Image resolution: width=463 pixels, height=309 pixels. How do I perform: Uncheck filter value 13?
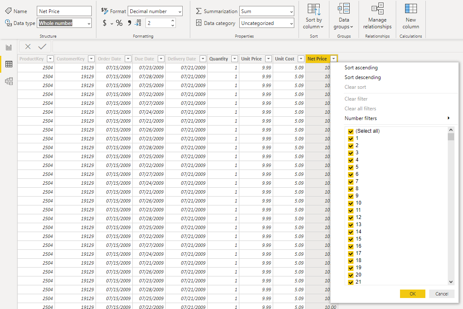pyautogui.click(x=351, y=225)
